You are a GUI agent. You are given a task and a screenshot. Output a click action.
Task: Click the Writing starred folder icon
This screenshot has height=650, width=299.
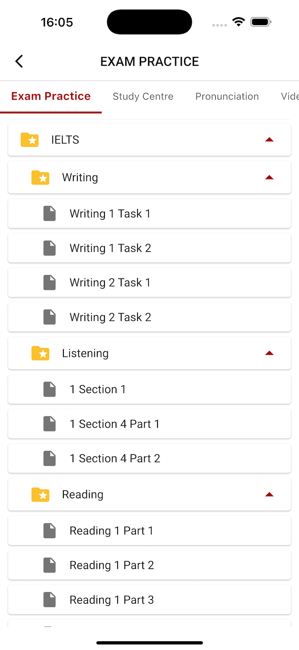click(x=40, y=177)
